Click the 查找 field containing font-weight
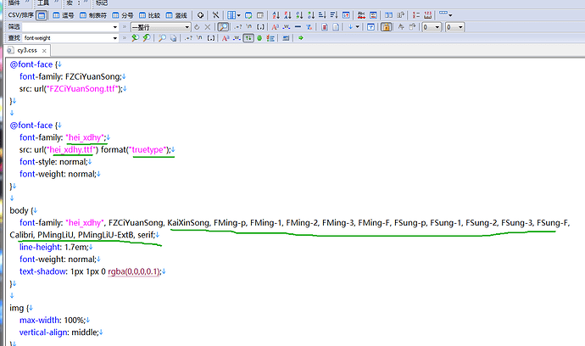The height and width of the screenshot is (346, 585). (67, 38)
